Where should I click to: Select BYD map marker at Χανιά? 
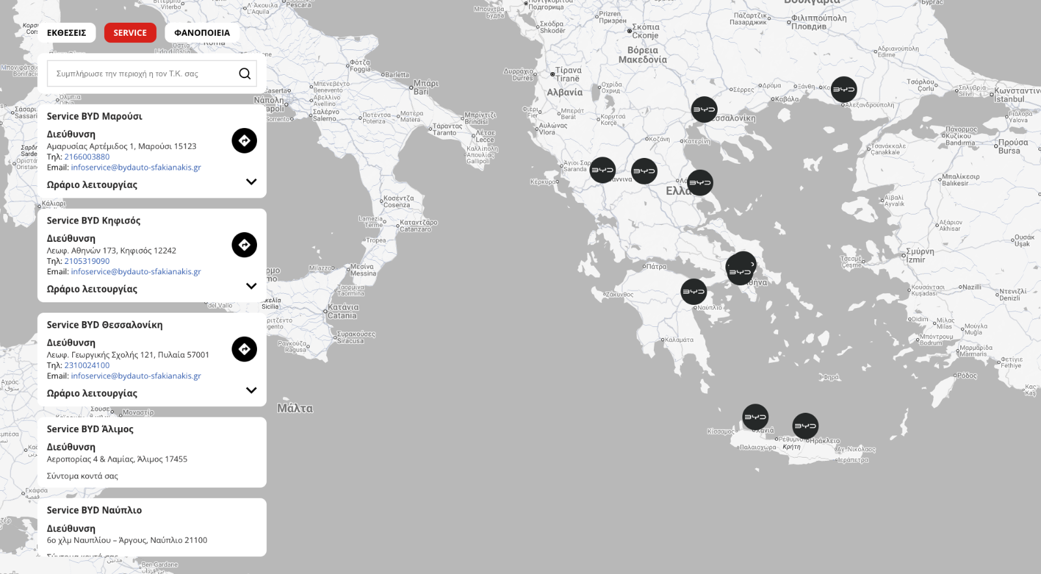(x=755, y=417)
